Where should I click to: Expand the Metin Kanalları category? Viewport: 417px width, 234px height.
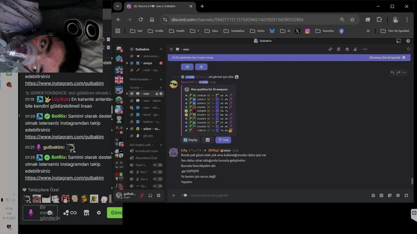point(140,79)
